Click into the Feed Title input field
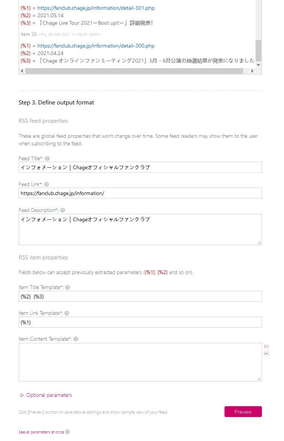Screen dimensions: 284x441 point(140,167)
